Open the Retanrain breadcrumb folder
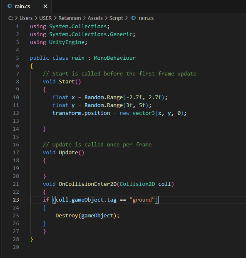This screenshot has height=258, width=246. click(70, 18)
